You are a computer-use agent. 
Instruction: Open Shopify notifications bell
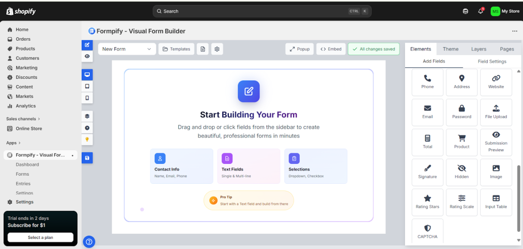480,11
